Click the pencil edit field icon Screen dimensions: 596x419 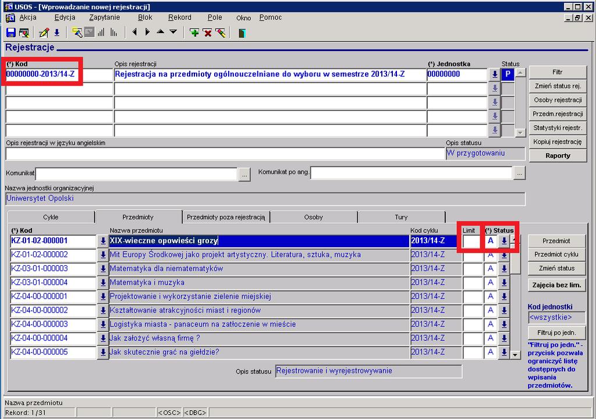pos(43,33)
